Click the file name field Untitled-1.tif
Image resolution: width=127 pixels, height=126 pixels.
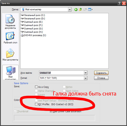pos(62,73)
